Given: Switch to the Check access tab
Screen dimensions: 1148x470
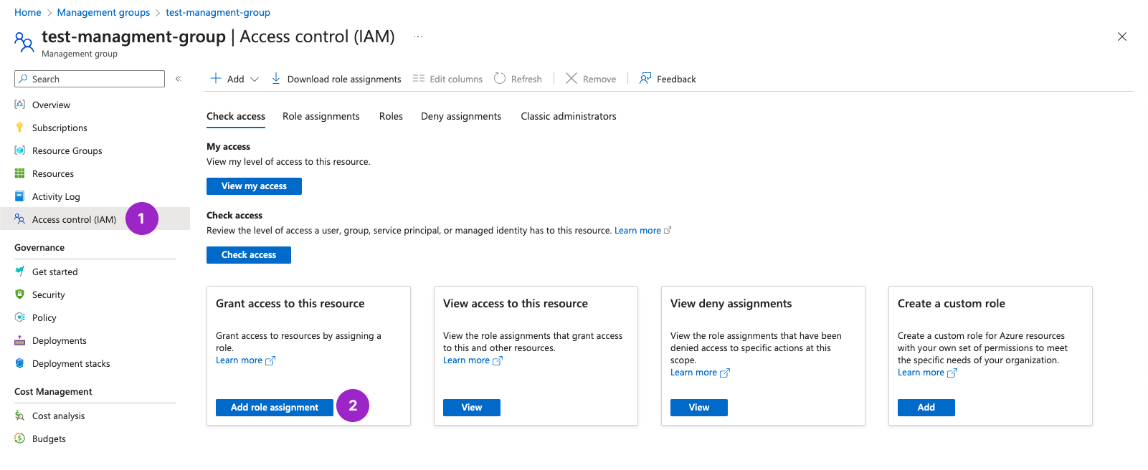Looking at the screenshot, I should [x=236, y=116].
